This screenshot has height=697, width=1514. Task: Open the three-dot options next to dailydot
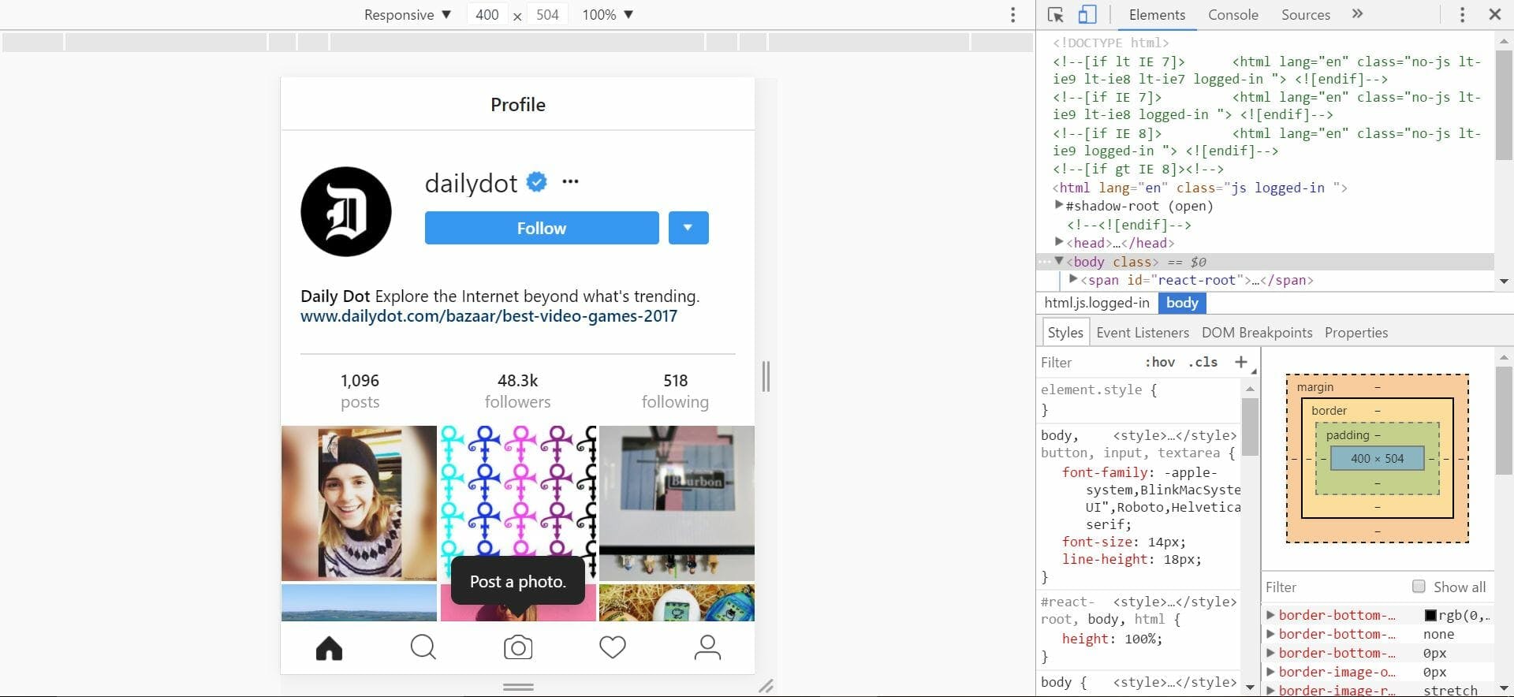570,182
